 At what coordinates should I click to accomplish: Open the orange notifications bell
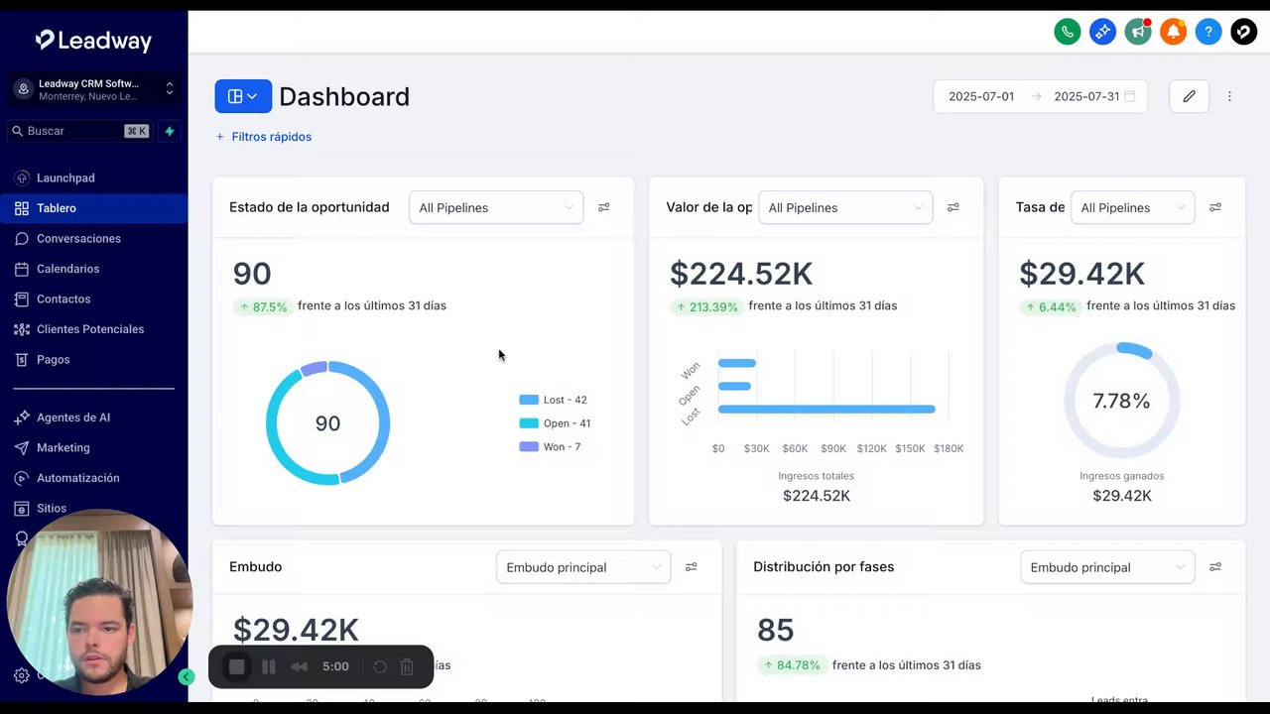(x=1173, y=32)
